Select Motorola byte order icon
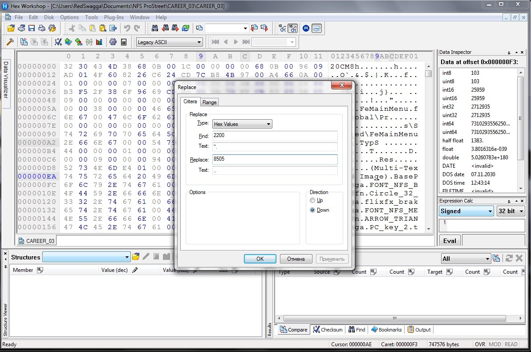 point(306,28)
